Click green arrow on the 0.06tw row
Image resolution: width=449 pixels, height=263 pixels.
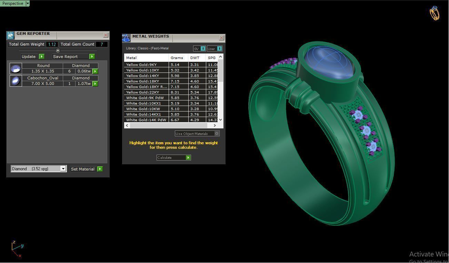click(x=95, y=71)
